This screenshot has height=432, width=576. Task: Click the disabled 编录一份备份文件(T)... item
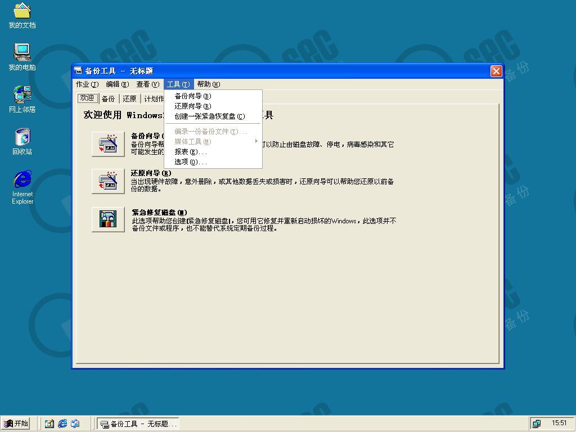[x=213, y=131]
